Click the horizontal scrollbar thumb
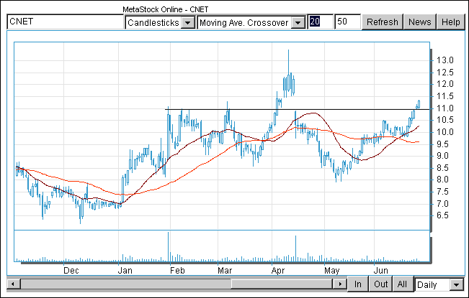The image size is (469, 298). (x=282, y=284)
